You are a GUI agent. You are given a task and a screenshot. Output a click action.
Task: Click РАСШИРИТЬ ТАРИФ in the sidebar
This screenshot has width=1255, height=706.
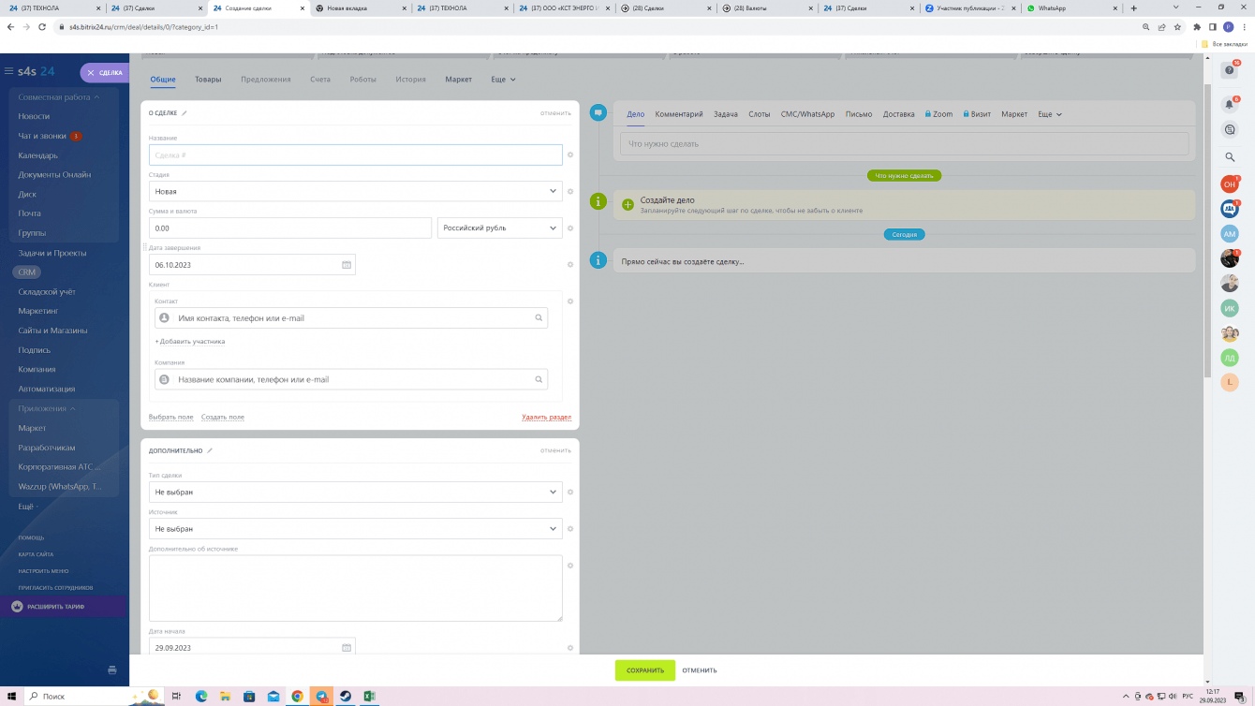click(x=55, y=607)
